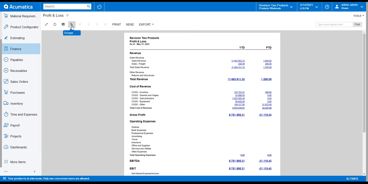The height and width of the screenshot is (184, 368).
Task: Click ACTIVATE in trial banner
Action: click(352, 178)
